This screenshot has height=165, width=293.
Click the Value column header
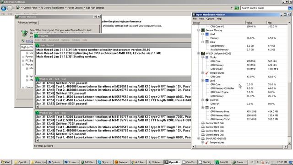256,22
